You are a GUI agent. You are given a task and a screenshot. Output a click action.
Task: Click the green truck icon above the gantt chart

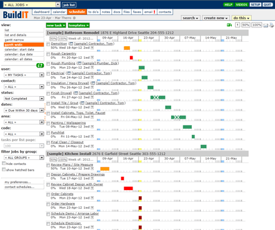click(x=229, y=25)
